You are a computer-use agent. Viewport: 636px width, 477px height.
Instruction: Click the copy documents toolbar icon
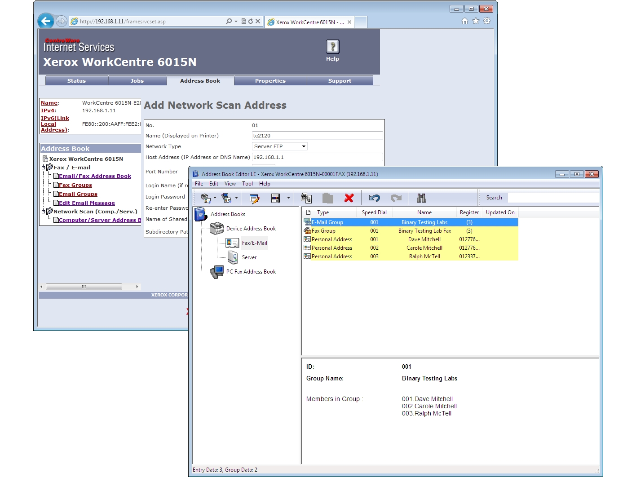pos(306,198)
